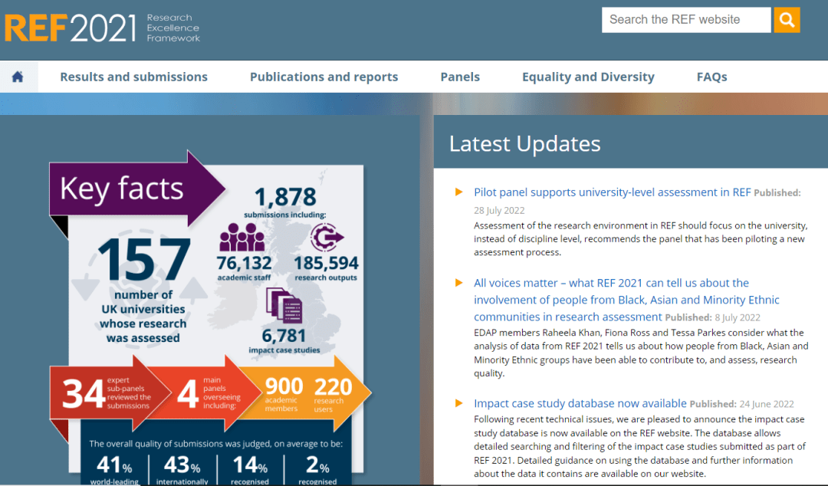
Task: Focus the Search the REF website field
Action: pos(685,20)
